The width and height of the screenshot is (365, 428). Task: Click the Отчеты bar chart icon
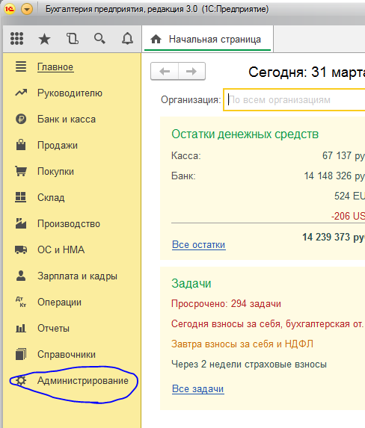point(21,328)
